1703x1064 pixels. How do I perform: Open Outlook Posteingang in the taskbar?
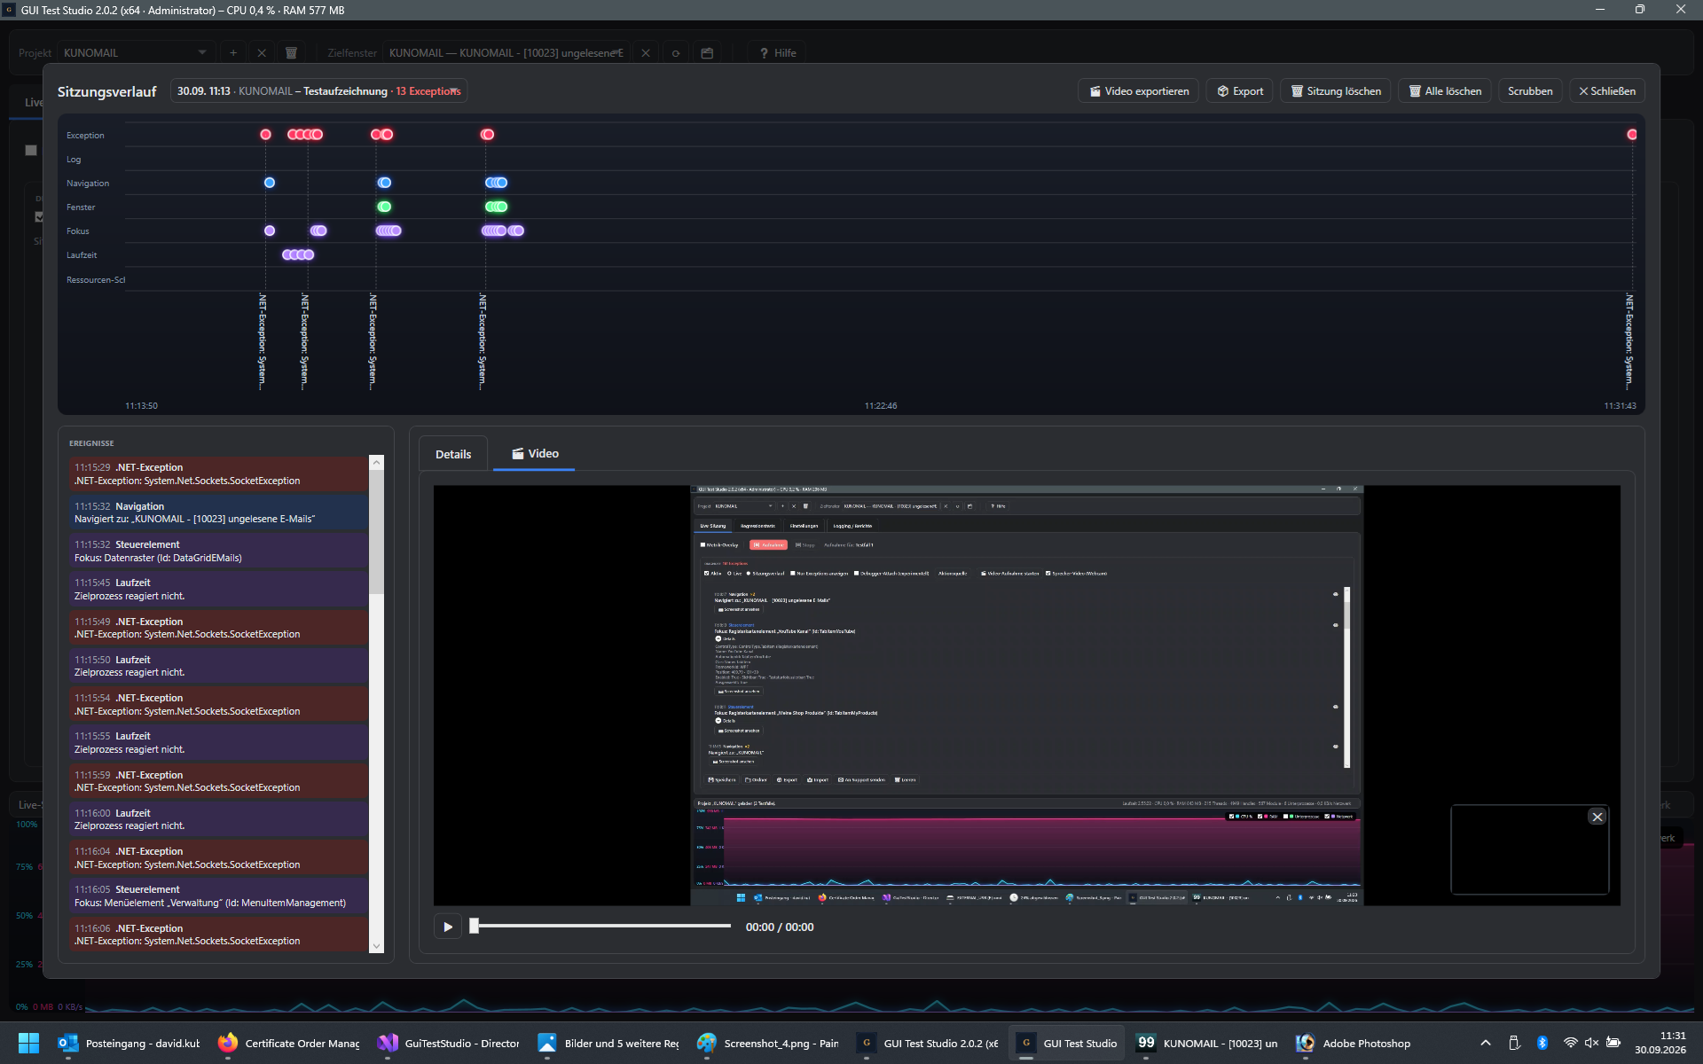tap(129, 1044)
